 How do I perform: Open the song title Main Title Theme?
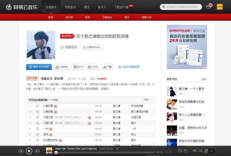coord(76,149)
